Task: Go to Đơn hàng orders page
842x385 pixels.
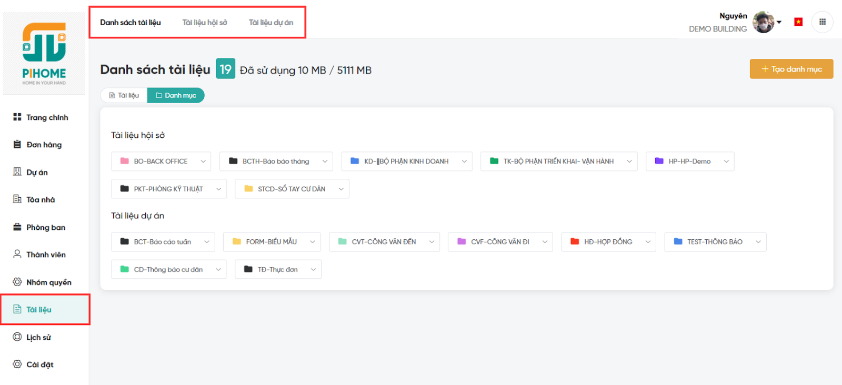Action: (x=44, y=145)
